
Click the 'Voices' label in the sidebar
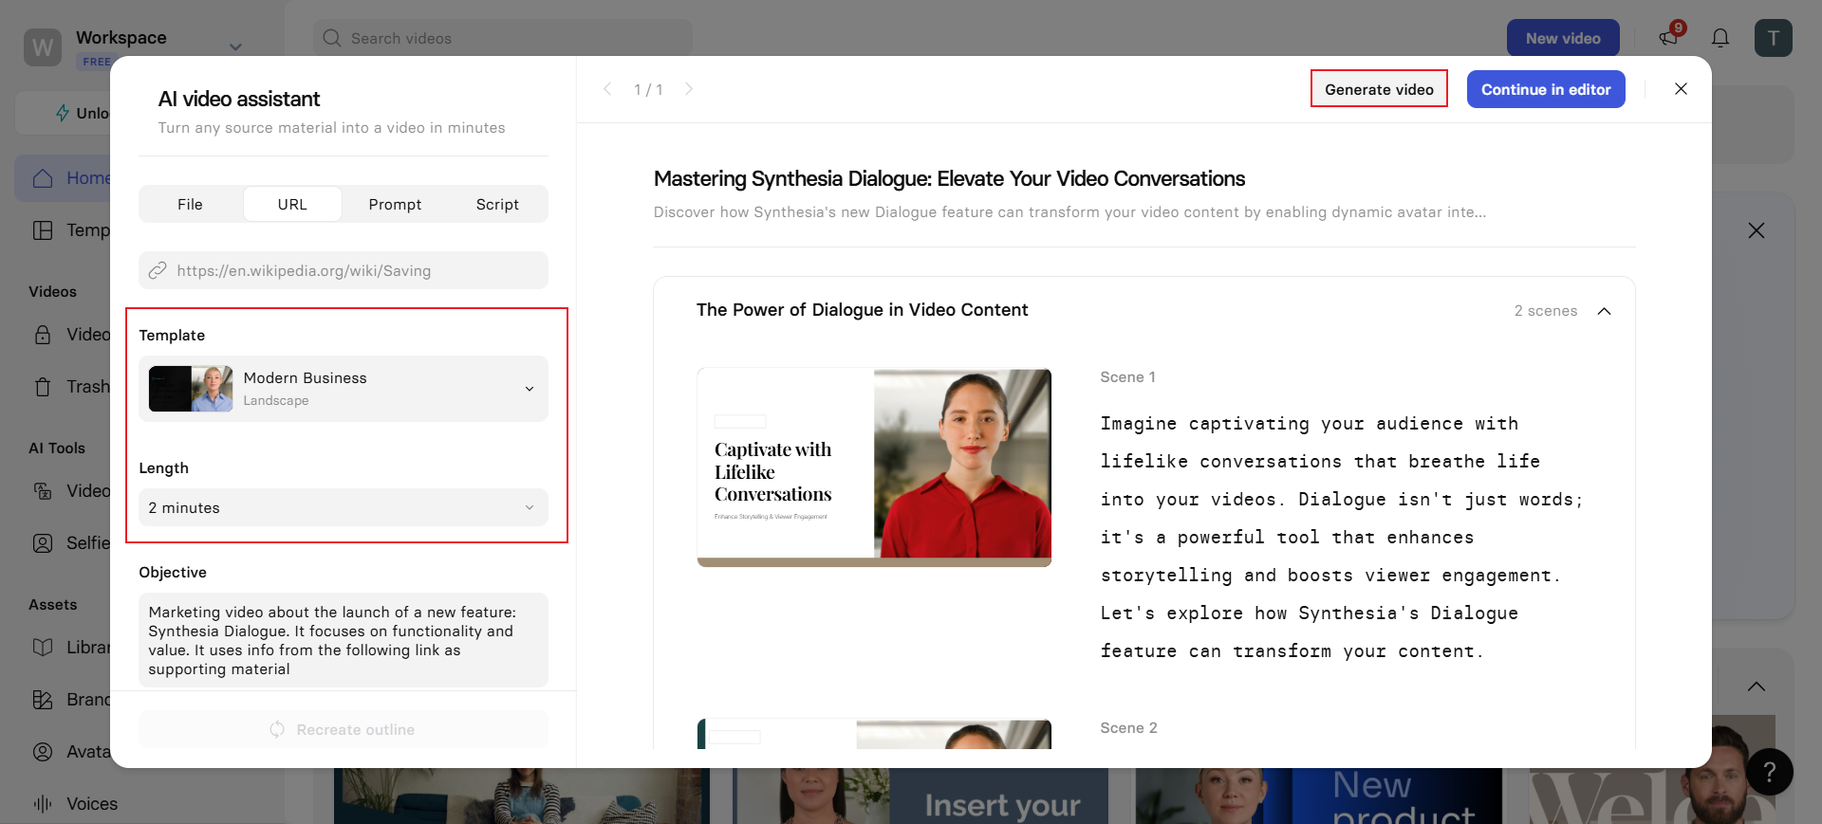click(x=92, y=804)
